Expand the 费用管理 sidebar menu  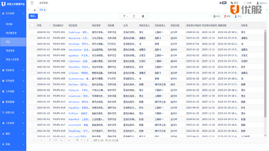pos(13,102)
